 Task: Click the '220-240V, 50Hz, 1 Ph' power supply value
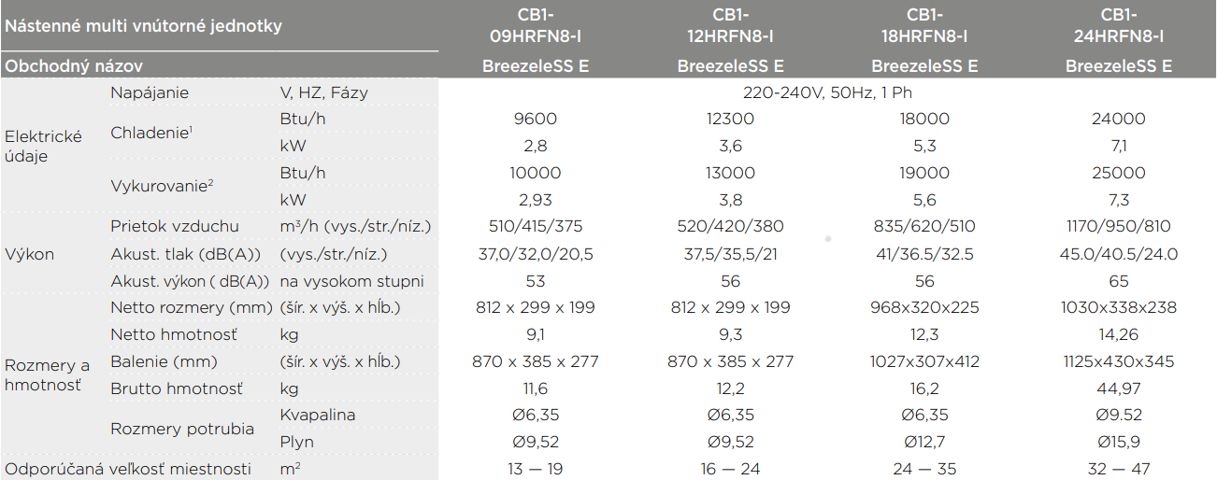826,92
